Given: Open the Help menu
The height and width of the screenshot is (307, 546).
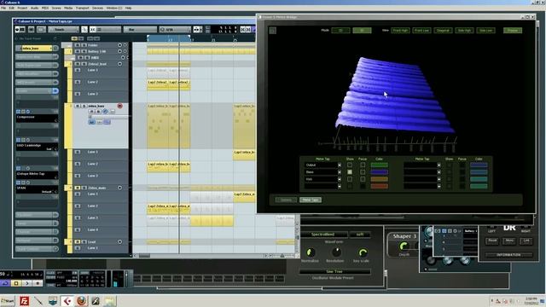Looking at the screenshot, I should (129, 8).
